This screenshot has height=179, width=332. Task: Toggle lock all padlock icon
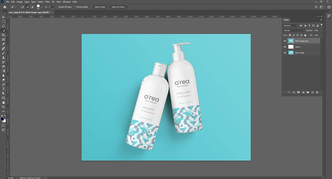[x=305, y=35]
